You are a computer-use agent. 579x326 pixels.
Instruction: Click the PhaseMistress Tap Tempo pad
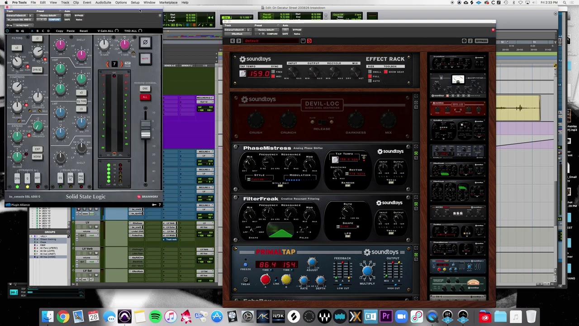click(x=335, y=159)
